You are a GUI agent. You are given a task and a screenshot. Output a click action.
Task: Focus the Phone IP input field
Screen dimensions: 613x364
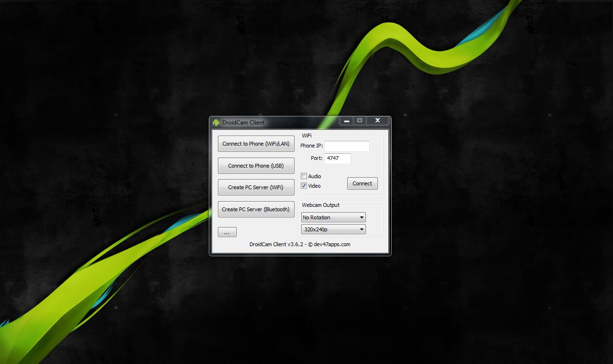click(x=347, y=146)
